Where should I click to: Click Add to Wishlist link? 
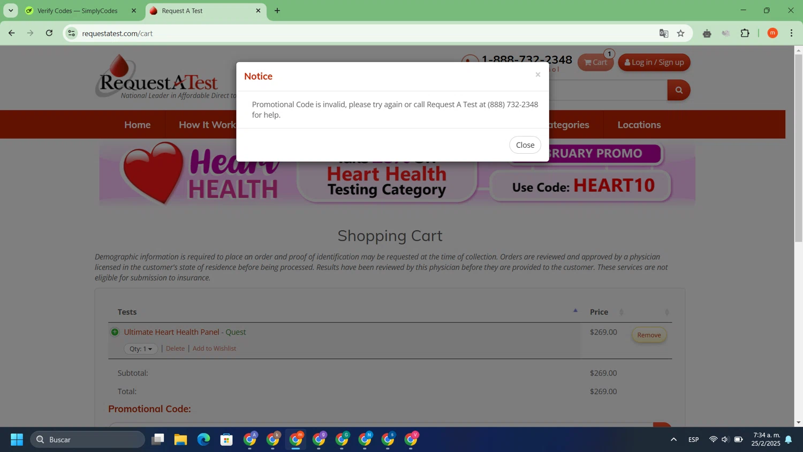coord(214,349)
